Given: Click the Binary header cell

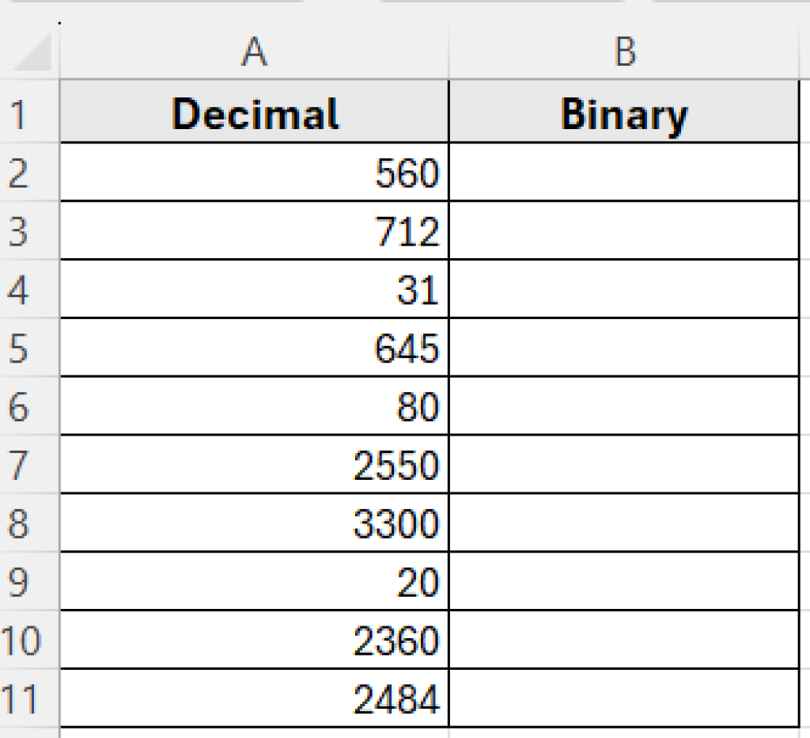Looking at the screenshot, I should point(625,113).
